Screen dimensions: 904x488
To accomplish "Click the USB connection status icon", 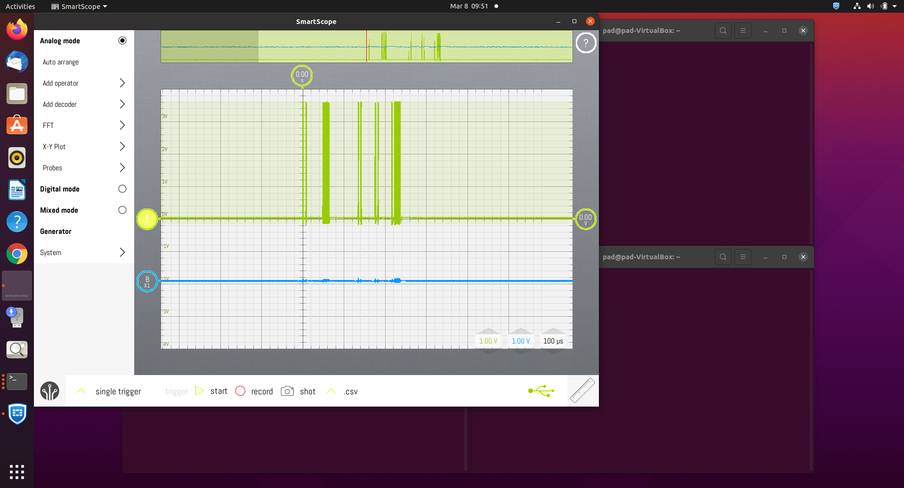I will (x=541, y=391).
